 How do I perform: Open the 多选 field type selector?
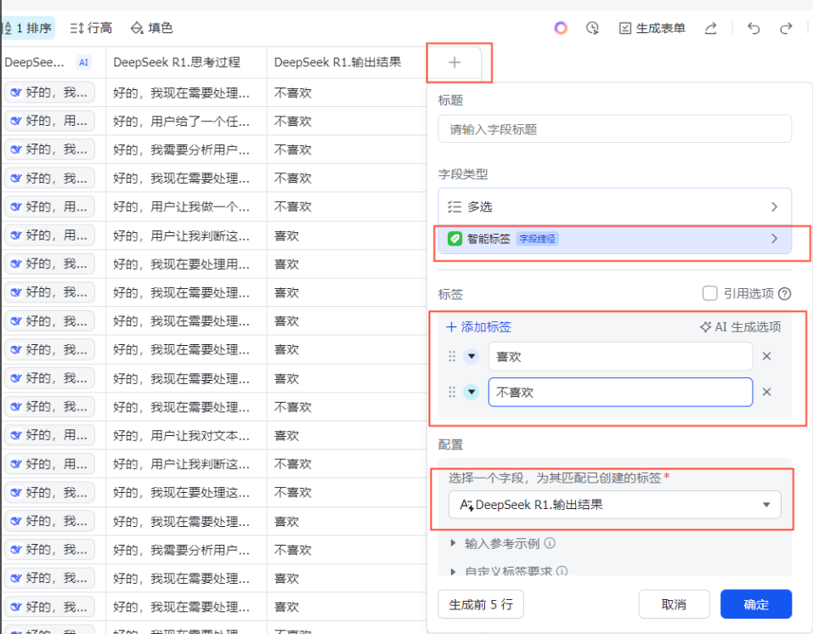614,207
